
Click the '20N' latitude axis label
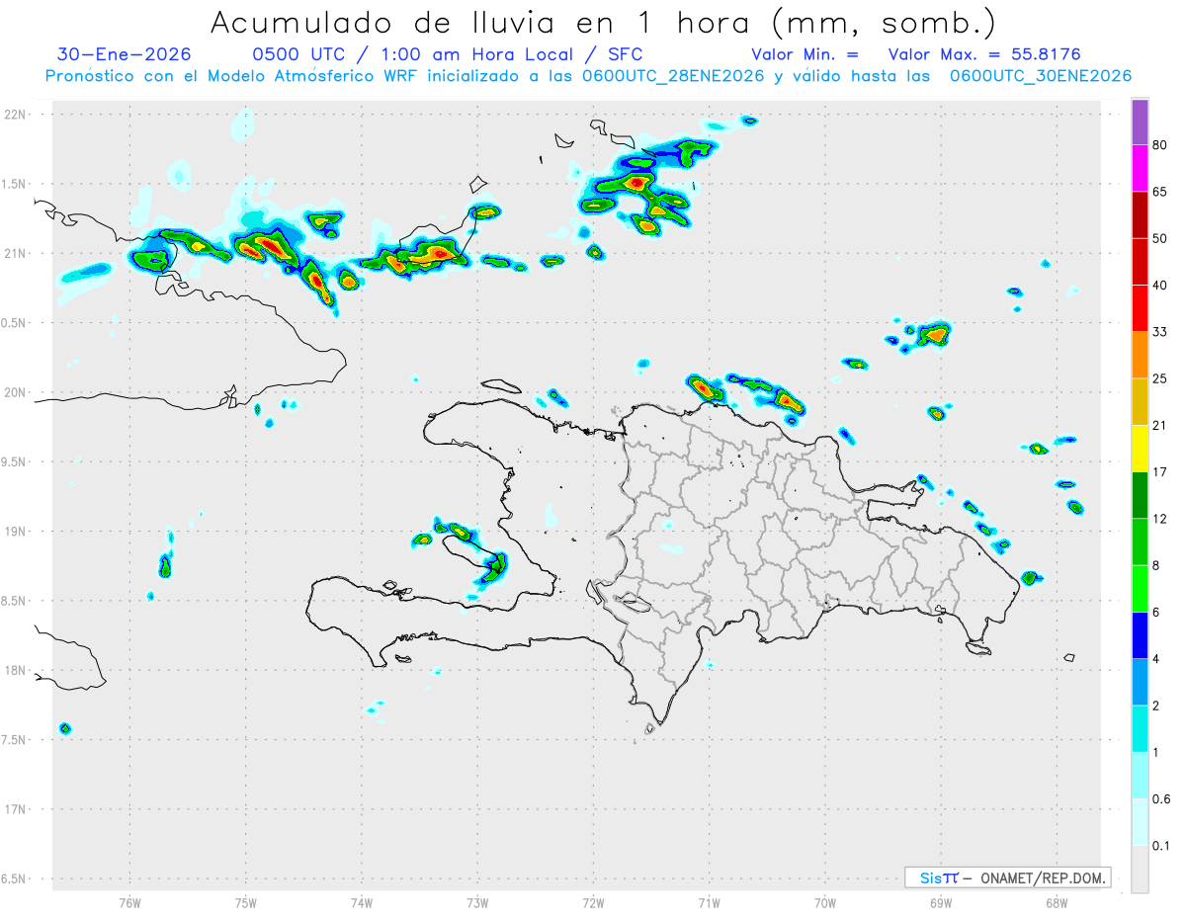click(15, 392)
